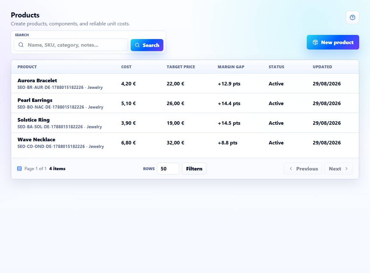The image size is (370, 273).
Task: Click cost 6,80 € for Wave Necklace
Action: [x=128, y=143]
